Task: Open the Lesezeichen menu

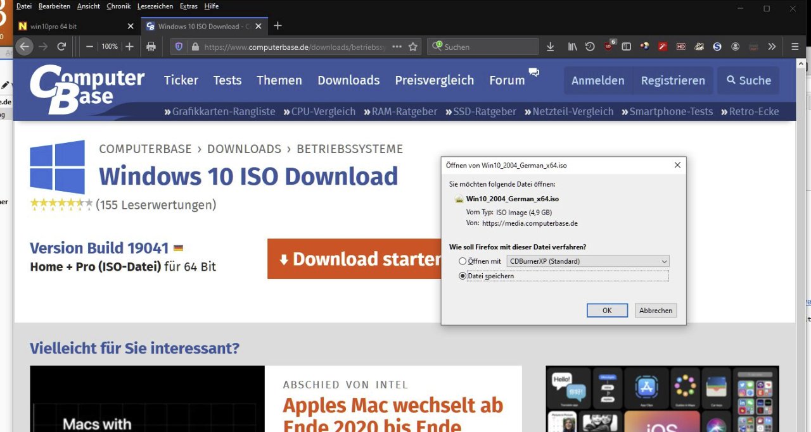Action: (x=155, y=6)
